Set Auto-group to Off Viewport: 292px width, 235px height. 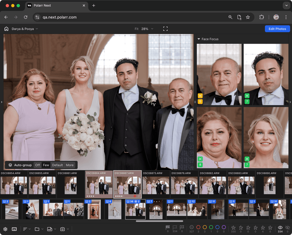coord(37,165)
